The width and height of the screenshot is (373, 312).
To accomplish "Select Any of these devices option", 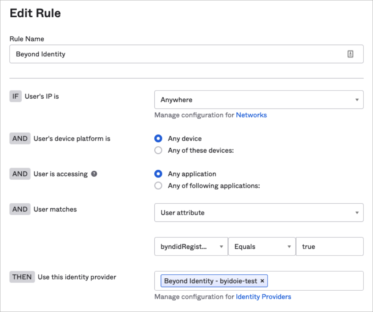I will (158, 150).
